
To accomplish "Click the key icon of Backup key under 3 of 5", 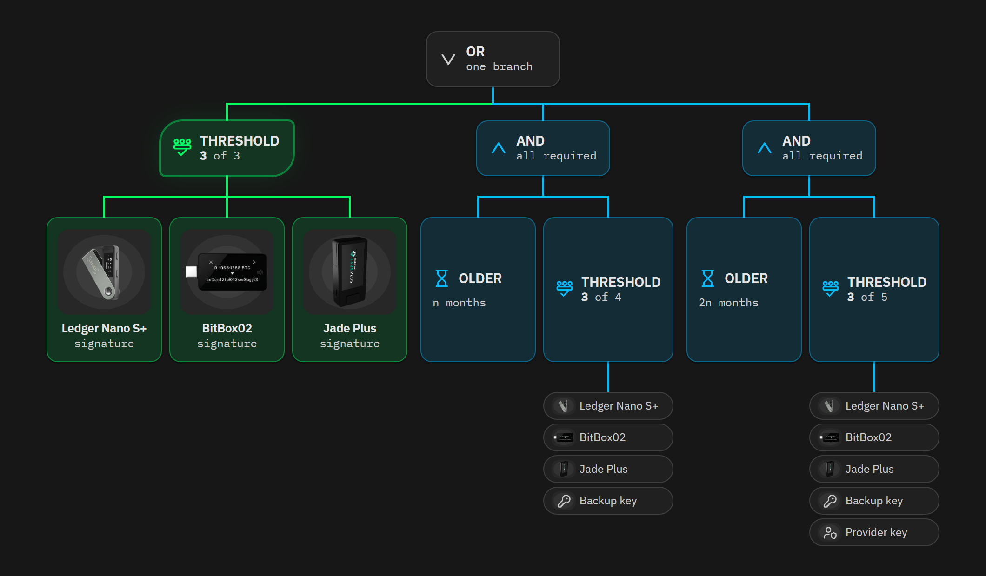I will tap(830, 501).
